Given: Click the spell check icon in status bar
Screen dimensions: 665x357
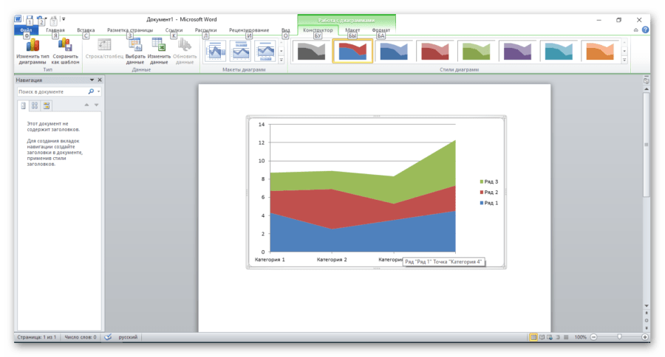Looking at the screenshot, I should (x=108, y=336).
